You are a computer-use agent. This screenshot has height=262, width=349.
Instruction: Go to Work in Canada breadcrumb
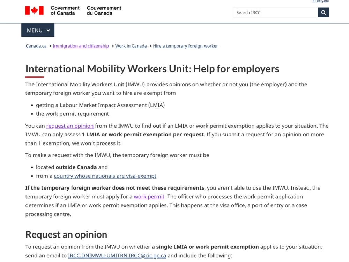point(131,46)
